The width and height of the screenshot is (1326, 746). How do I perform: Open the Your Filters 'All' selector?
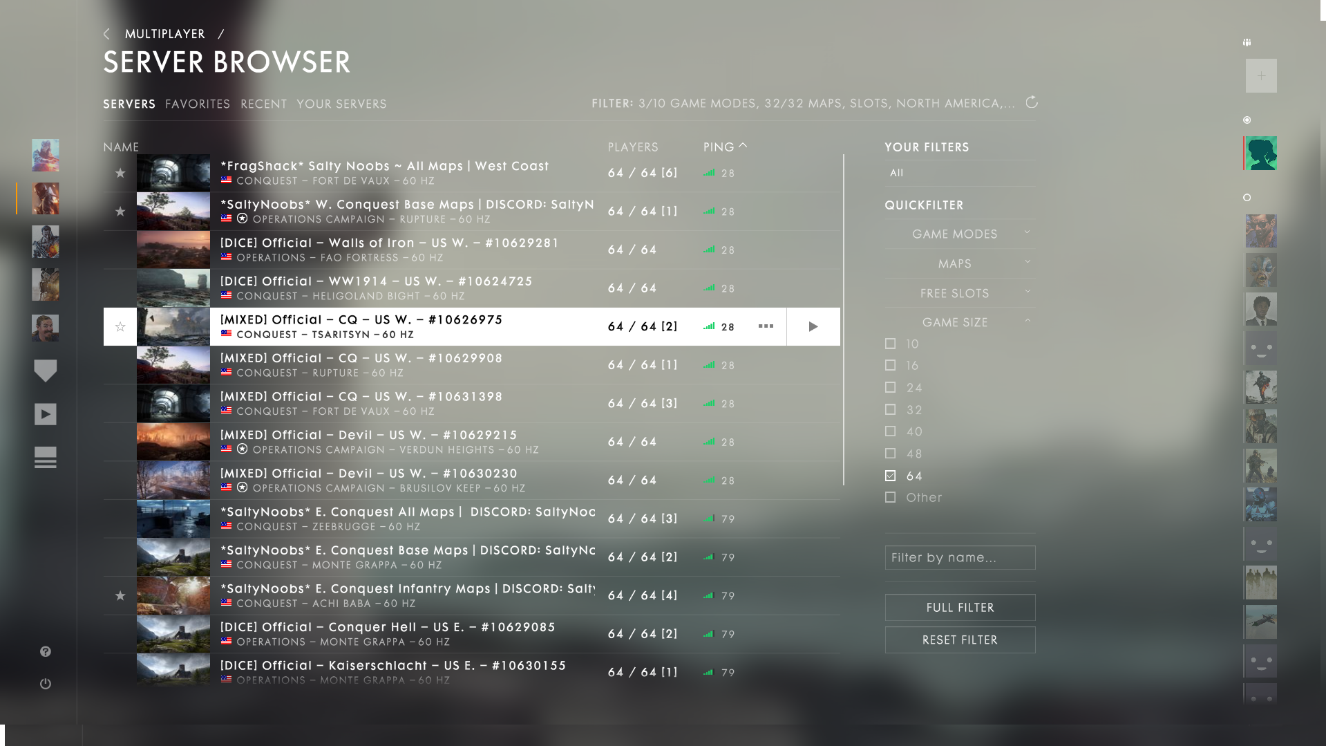960,173
